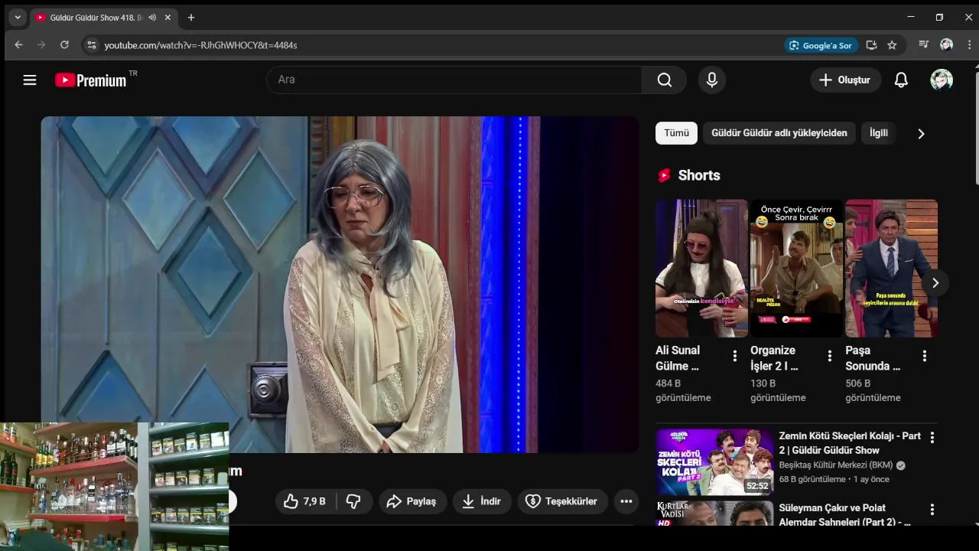Select the İlgili filter chip
Image resolution: width=979 pixels, height=551 pixels.
tap(879, 133)
